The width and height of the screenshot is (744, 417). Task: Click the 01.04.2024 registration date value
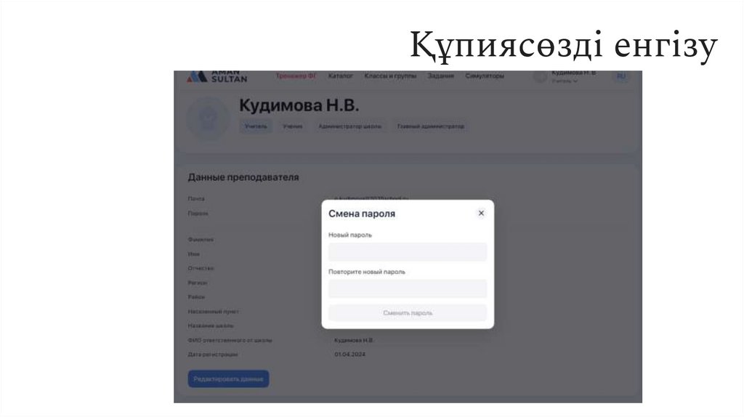point(349,355)
